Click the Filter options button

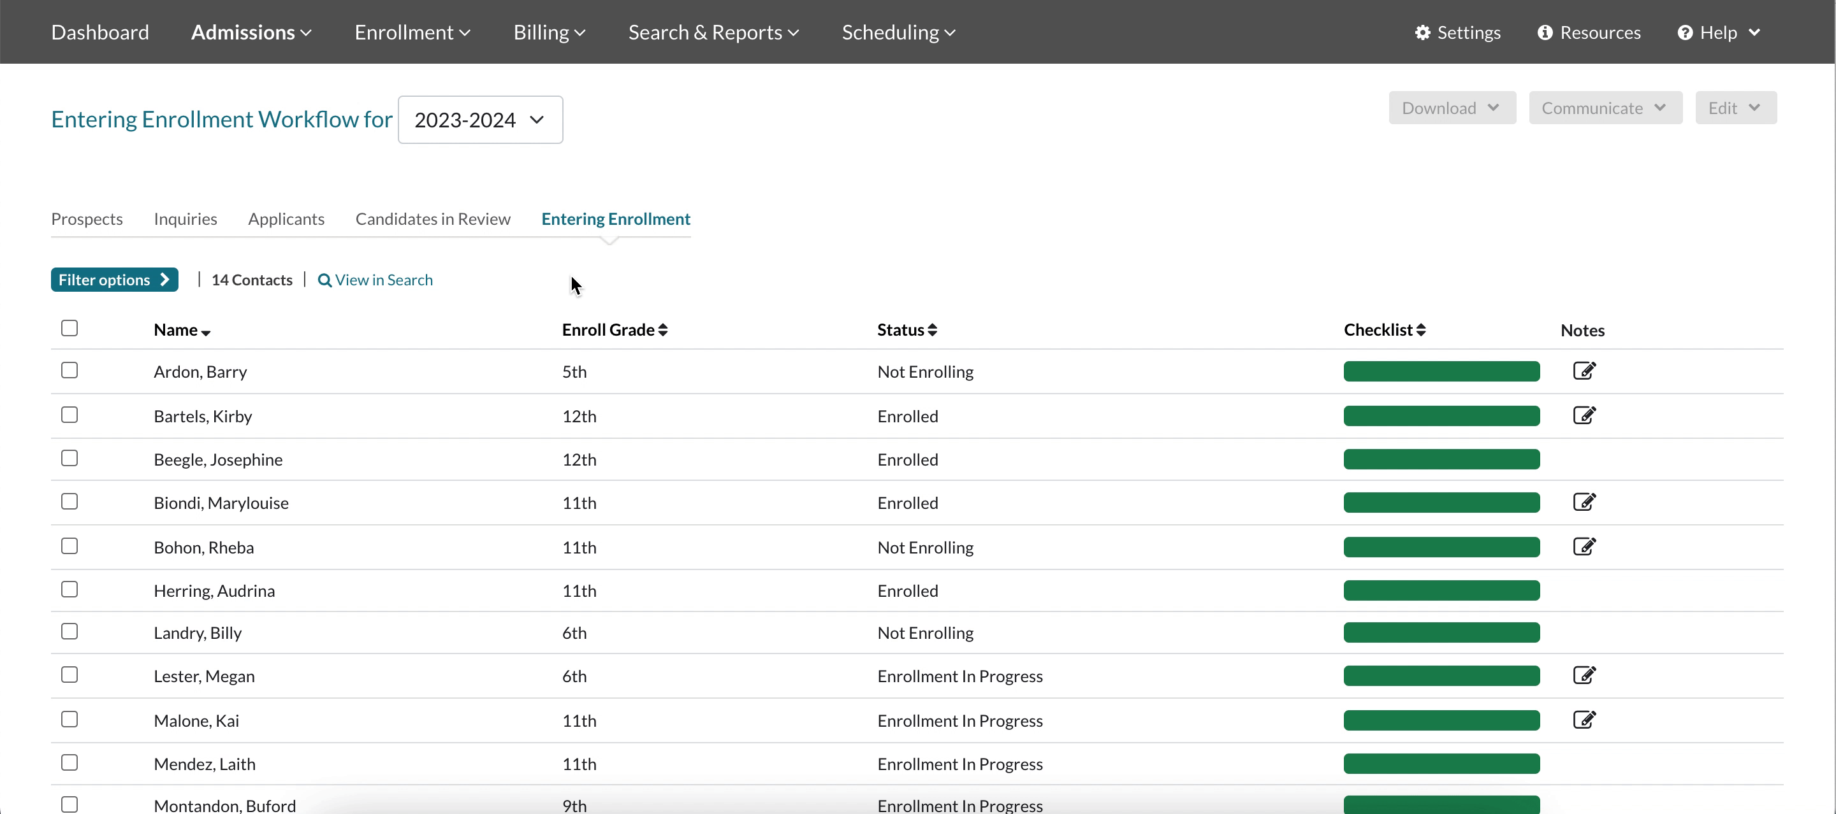(x=114, y=280)
